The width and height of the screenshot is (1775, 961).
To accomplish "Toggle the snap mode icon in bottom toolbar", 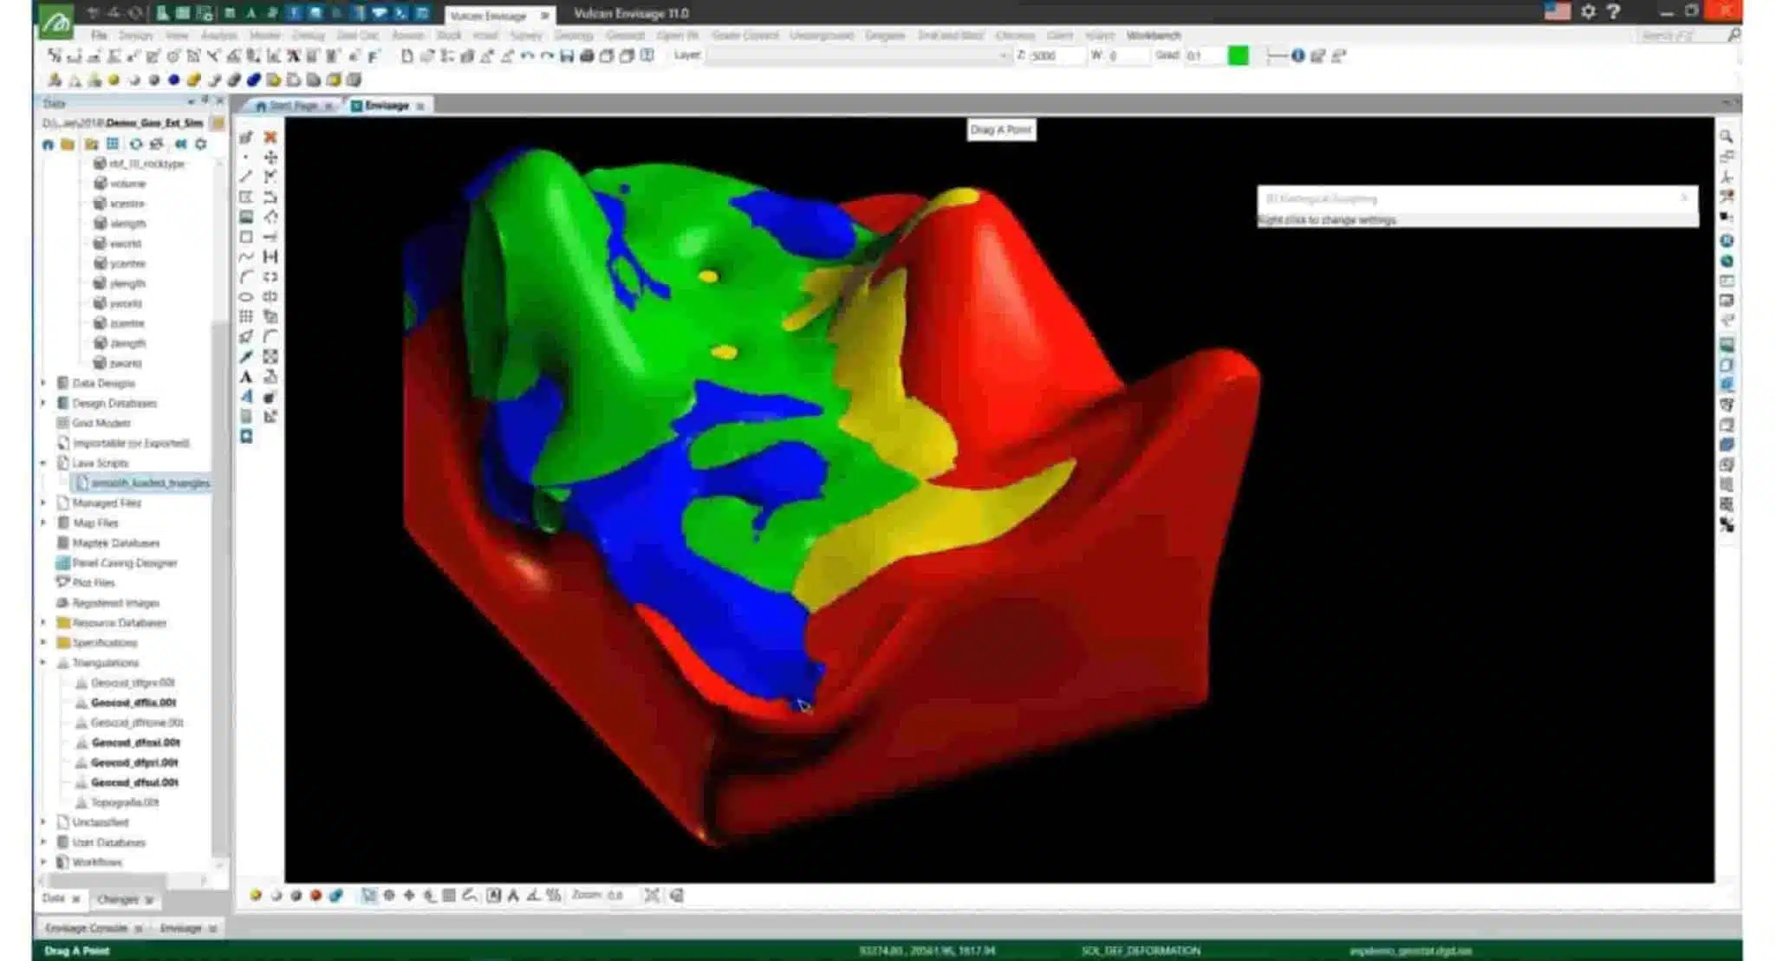I will [369, 895].
